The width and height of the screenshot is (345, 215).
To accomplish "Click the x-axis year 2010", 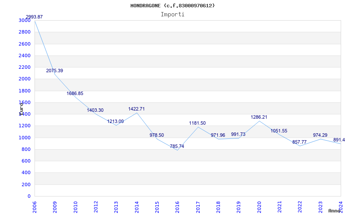I will tap(75, 207).
